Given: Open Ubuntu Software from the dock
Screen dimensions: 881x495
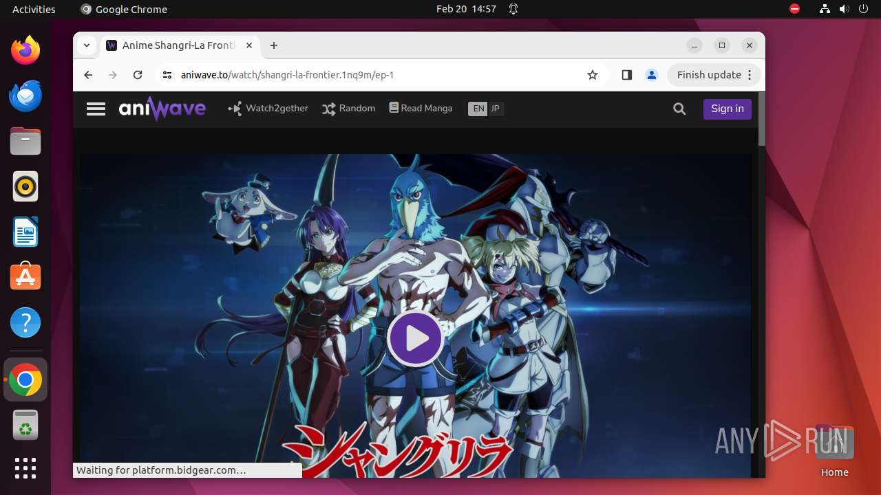Looking at the screenshot, I should [x=25, y=277].
